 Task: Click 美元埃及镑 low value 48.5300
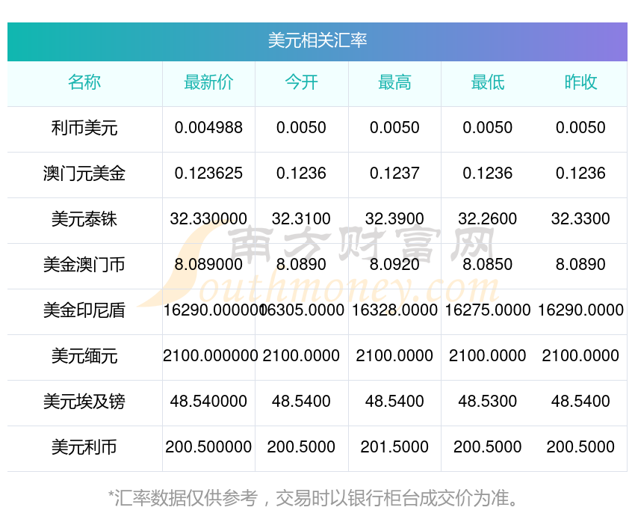pyautogui.click(x=488, y=402)
